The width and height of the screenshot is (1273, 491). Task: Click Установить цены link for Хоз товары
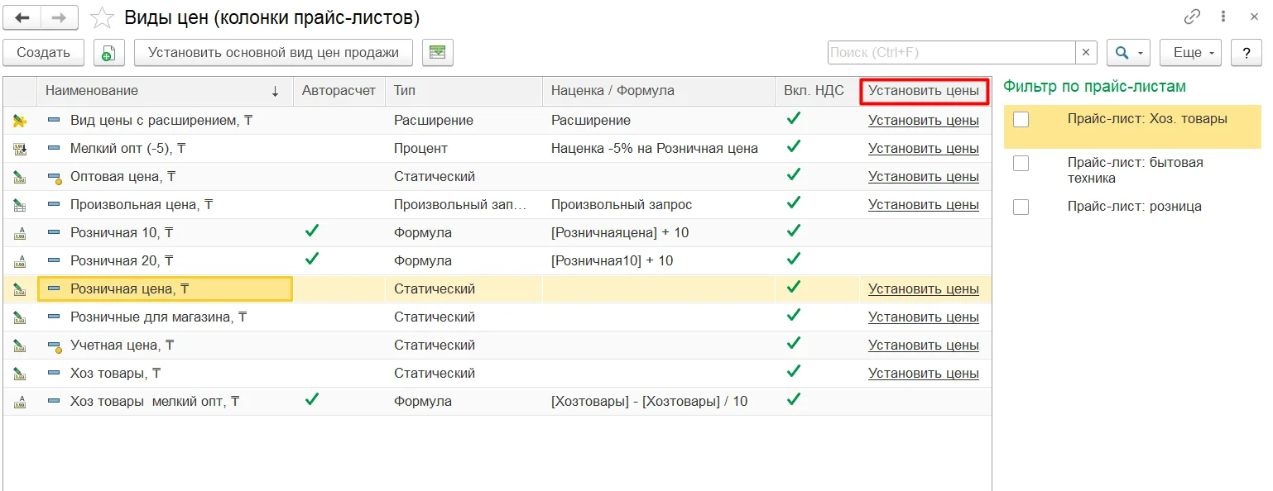point(924,374)
